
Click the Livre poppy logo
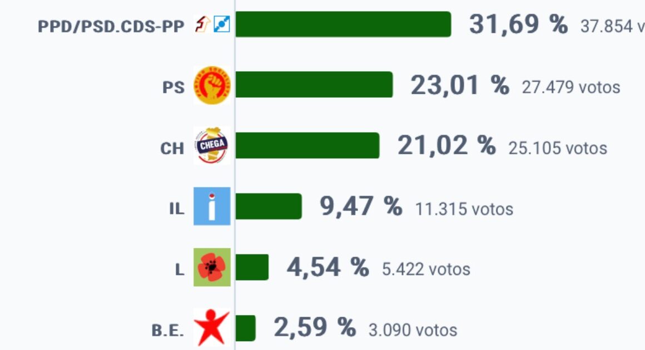click(x=212, y=267)
